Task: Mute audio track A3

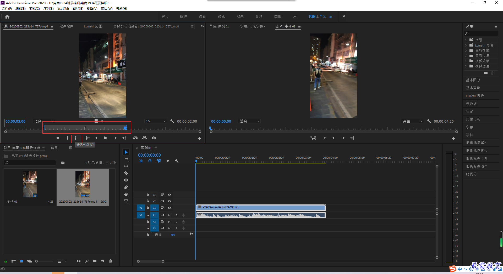Action: [169, 228]
